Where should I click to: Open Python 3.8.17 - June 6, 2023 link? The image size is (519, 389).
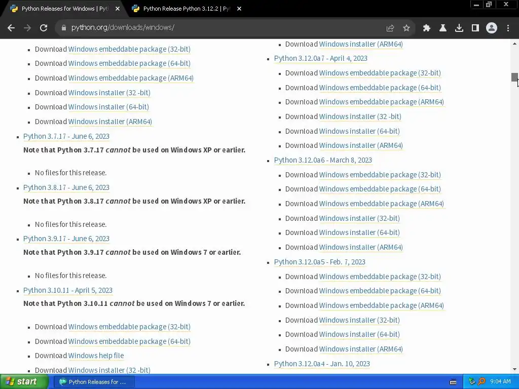(66, 187)
